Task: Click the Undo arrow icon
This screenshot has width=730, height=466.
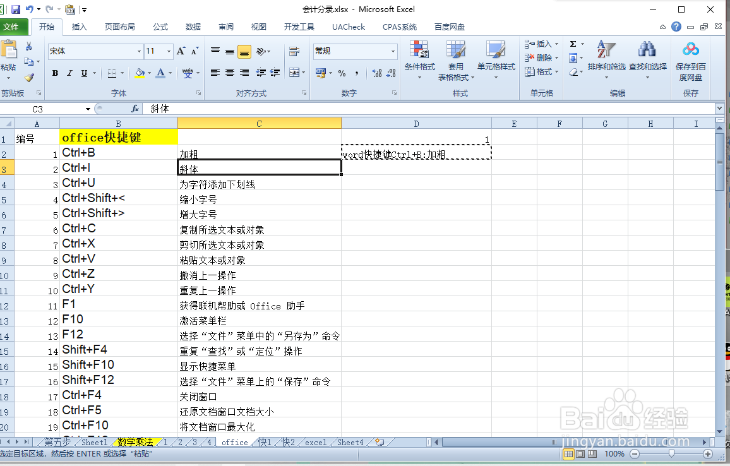Action: coord(30,9)
